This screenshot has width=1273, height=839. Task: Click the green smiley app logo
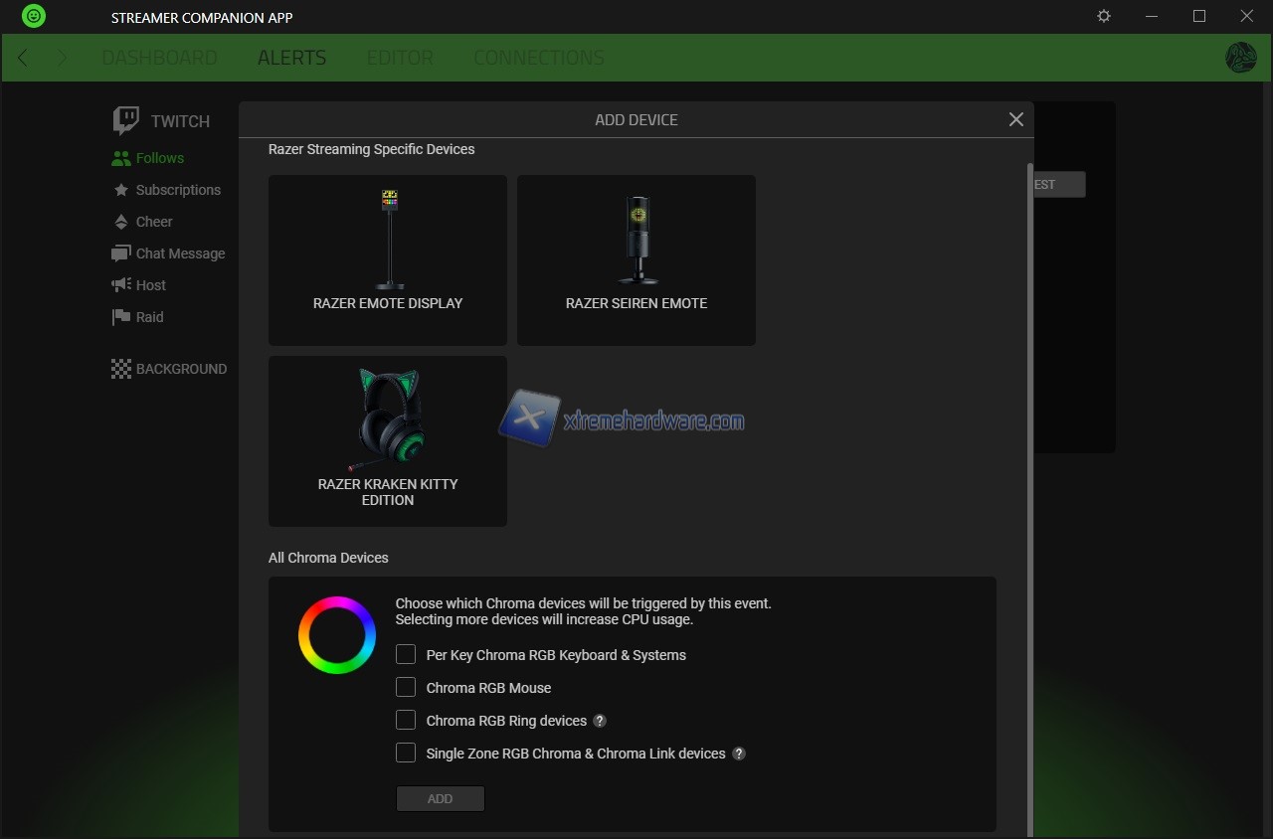(x=34, y=17)
